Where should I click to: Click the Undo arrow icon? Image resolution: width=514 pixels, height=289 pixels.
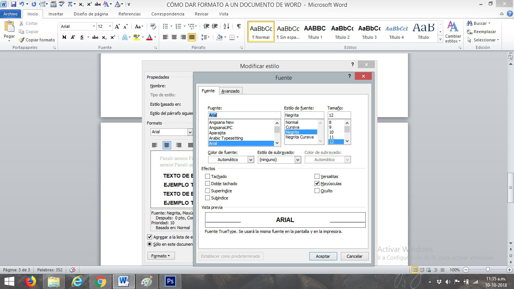[x=22, y=5]
